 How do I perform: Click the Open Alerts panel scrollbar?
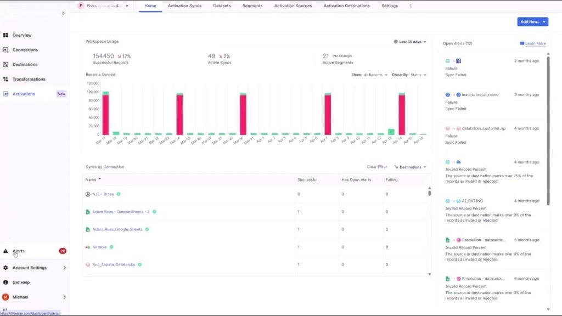click(548, 131)
